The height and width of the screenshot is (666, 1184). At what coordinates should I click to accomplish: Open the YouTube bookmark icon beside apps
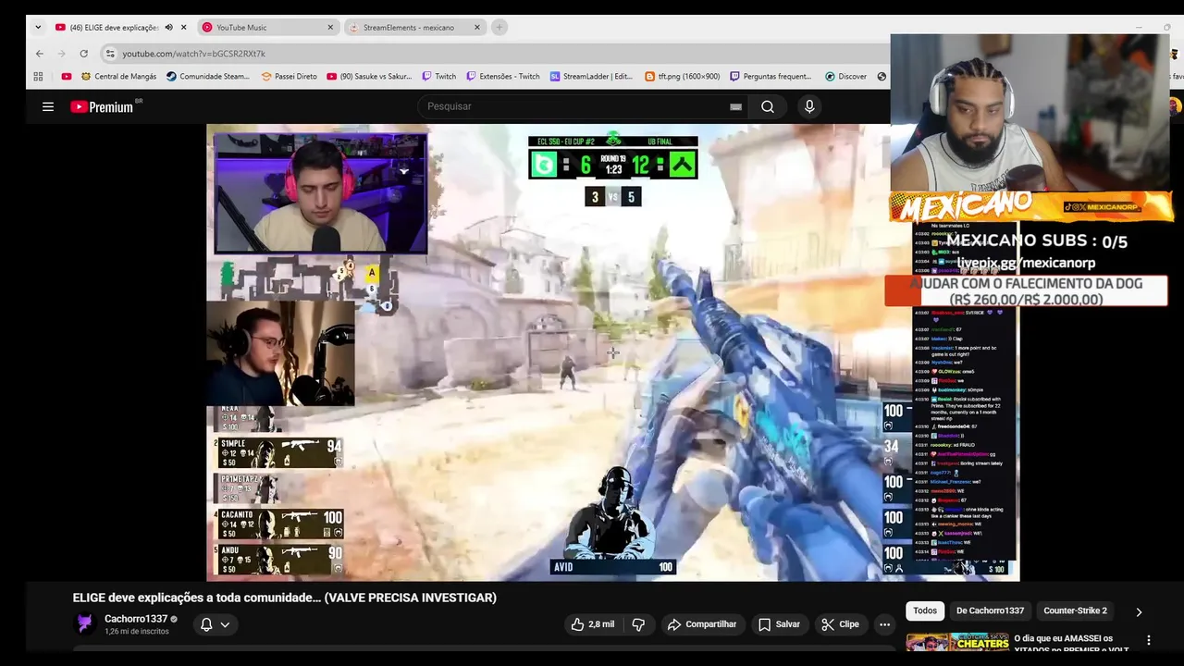tap(66, 77)
